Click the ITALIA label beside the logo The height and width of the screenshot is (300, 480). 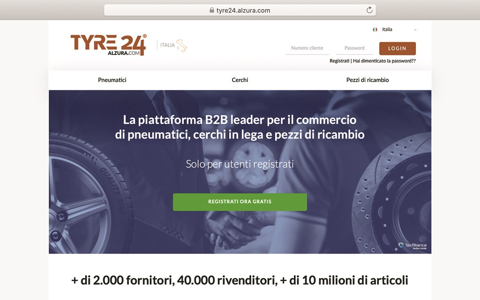click(x=167, y=45)
